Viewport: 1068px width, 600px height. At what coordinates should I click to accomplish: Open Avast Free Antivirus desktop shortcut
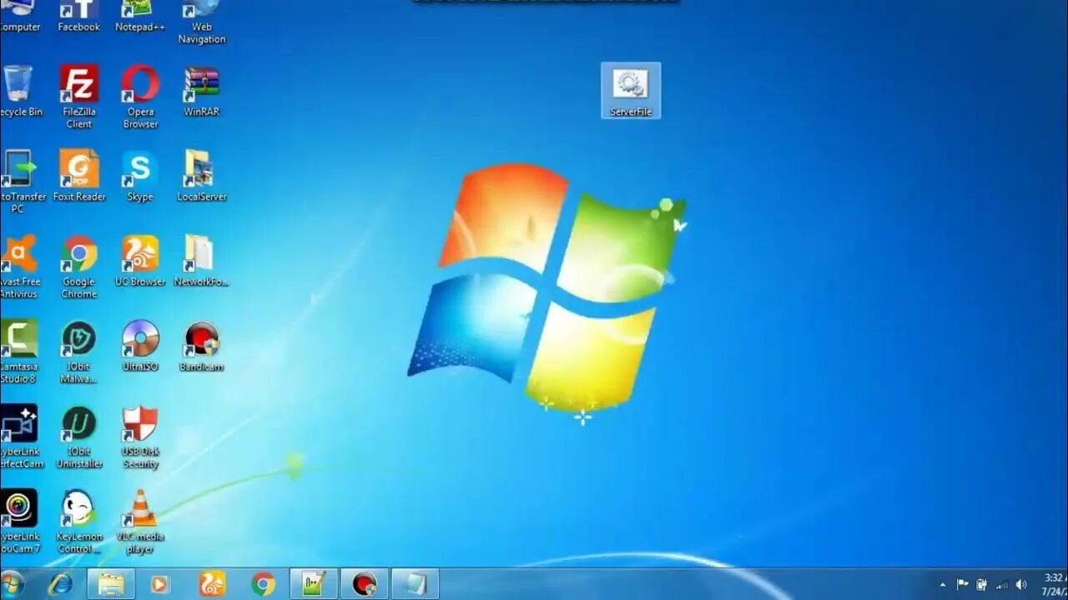18,267
